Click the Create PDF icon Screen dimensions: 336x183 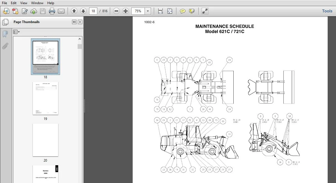6,11
